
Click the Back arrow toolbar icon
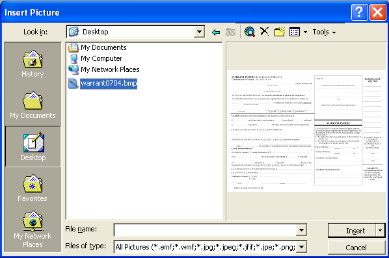click(216, 32)
